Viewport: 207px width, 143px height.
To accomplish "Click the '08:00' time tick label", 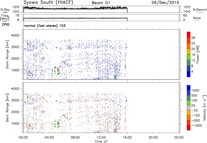I will pyautogui.click(x=75, y=138).
